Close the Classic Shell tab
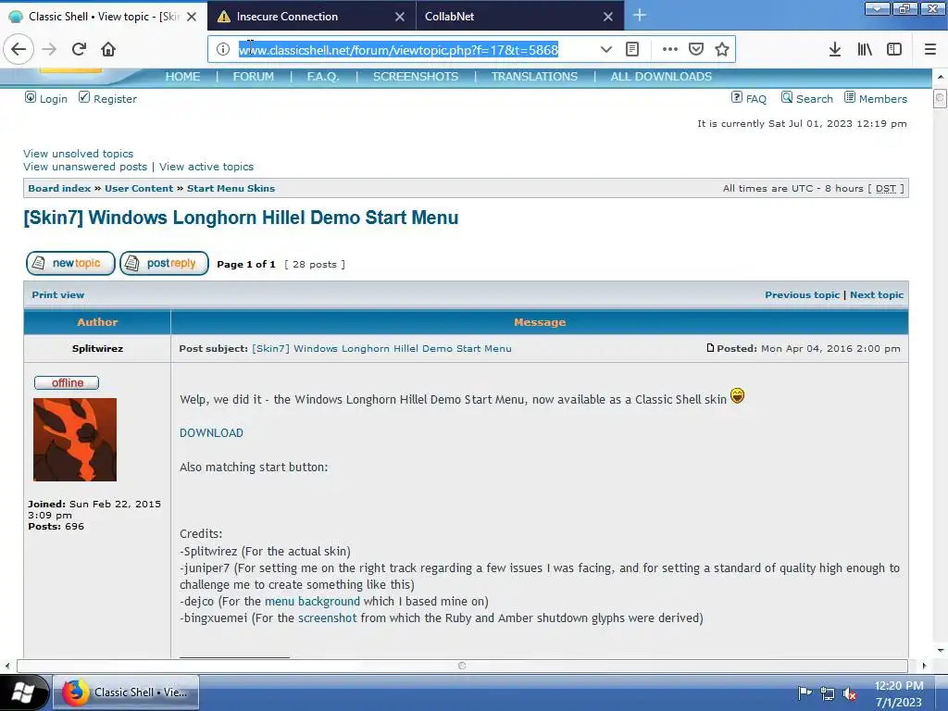948x711 pixels. click(192, 17)
